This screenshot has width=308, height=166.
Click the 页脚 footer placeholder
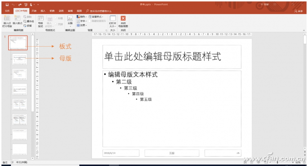coord(172,153)
